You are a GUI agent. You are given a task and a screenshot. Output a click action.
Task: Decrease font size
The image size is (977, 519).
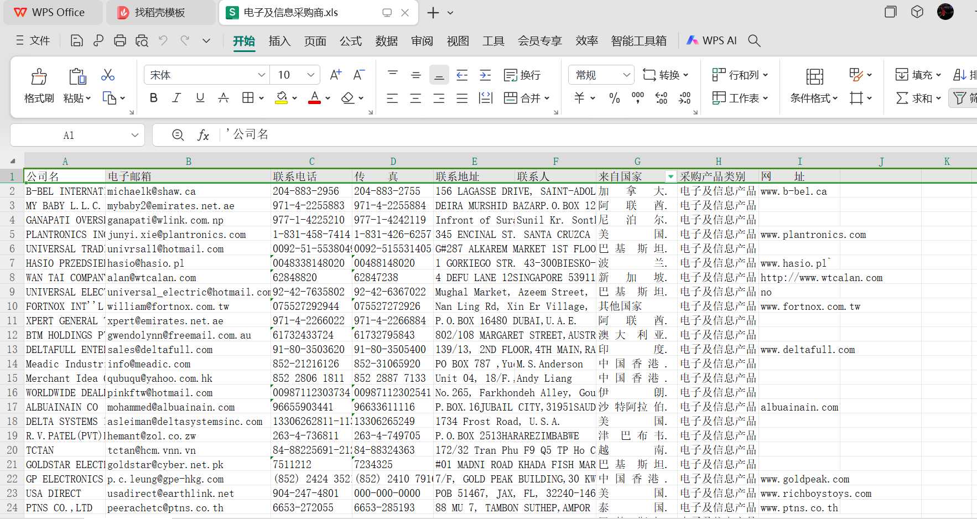coord(359,75)
